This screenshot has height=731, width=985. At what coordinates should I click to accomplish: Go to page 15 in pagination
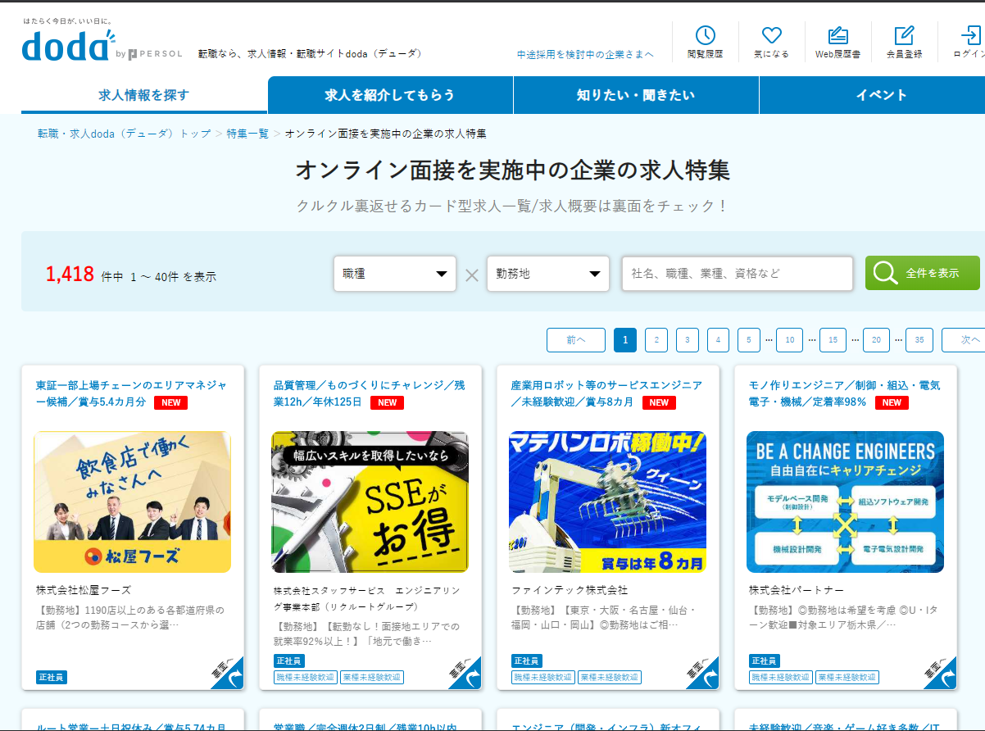click(x=833, y=340)
